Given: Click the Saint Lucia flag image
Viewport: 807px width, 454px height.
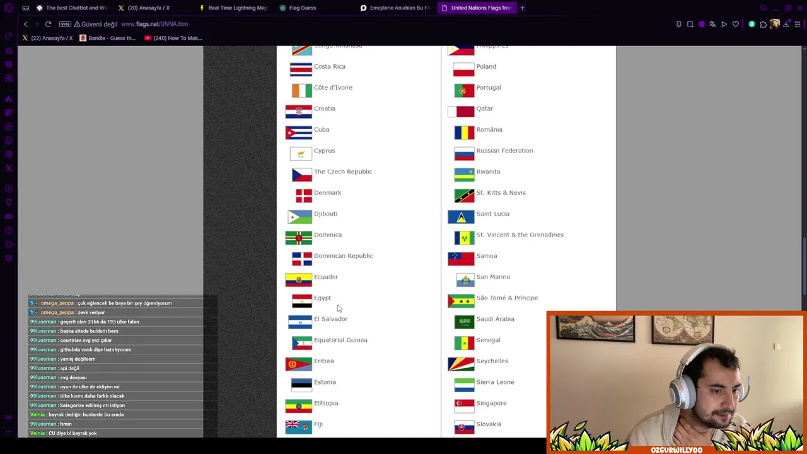Looking at the screenshot, I should (x=461, y=217).
